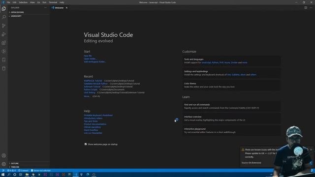Open the Extensions view
Screen dimensions: 315x177
[4, 43]
